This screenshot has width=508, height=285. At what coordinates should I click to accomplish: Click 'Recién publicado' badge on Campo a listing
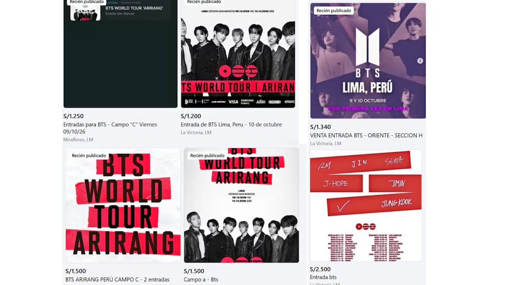point(207,155)
